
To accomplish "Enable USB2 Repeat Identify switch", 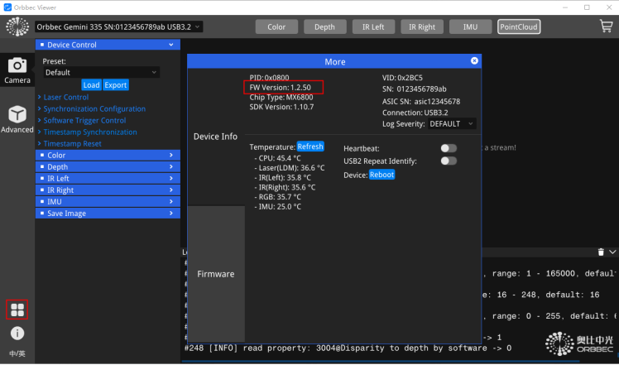I will click(449, 161).
